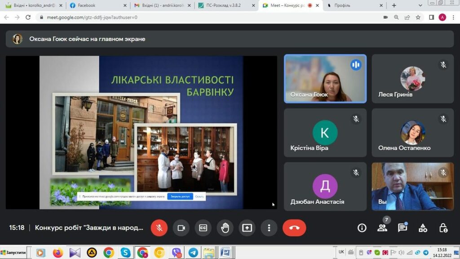Click the present screen icon
The width and height of the screenshot is (460, 259).
(247, 228)
